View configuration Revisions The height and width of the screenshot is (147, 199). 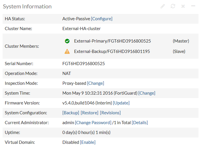(x=110, y=113)
